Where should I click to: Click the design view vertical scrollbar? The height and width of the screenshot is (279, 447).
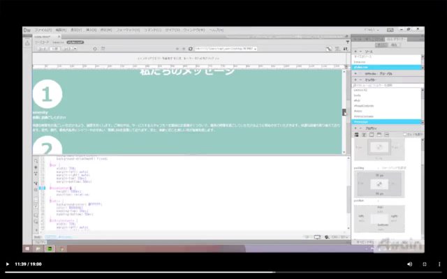click(x=344, y=112)
